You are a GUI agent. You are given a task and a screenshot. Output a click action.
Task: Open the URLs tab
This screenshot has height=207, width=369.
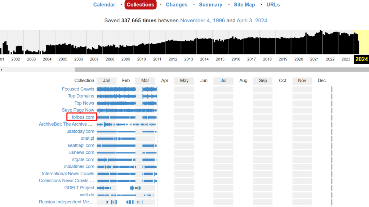pos(273,5)
